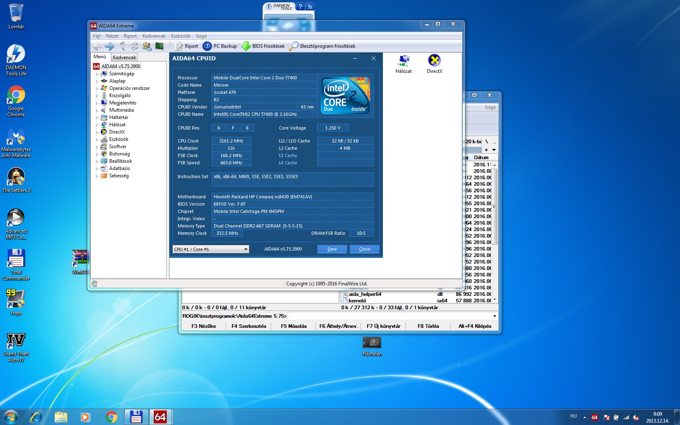
Task: Minimize the AIDA64 CPUID panel
Action: (x=355, y=59)
